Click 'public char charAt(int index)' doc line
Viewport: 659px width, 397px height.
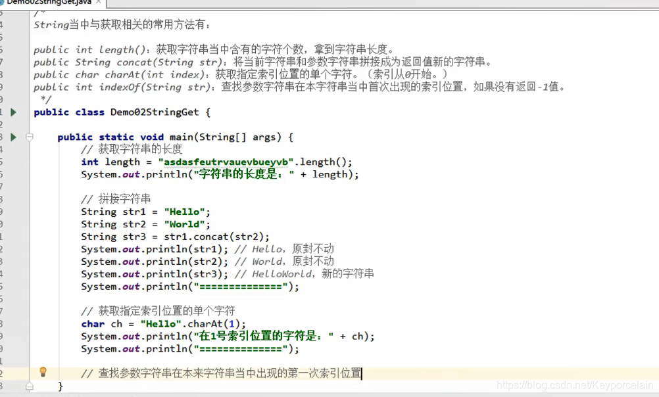pos(241,75)
